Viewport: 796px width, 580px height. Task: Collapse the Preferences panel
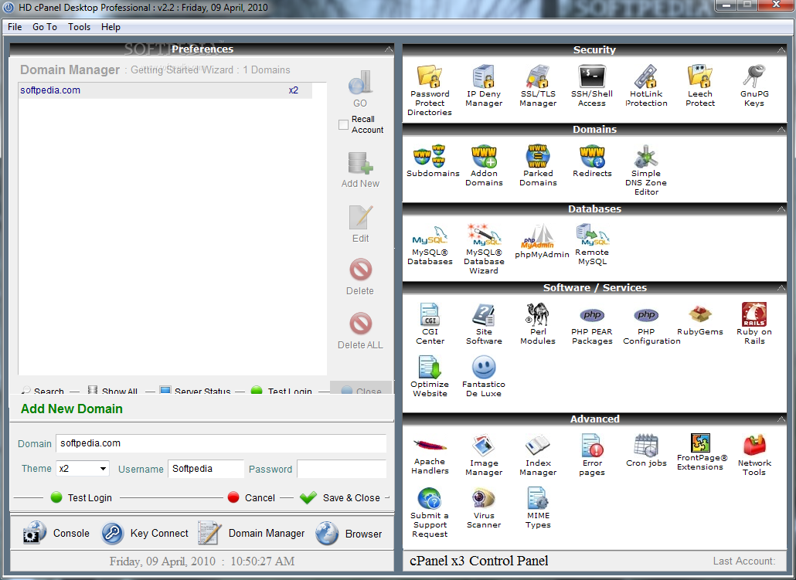pyautogui.click(x=389, y=49)
